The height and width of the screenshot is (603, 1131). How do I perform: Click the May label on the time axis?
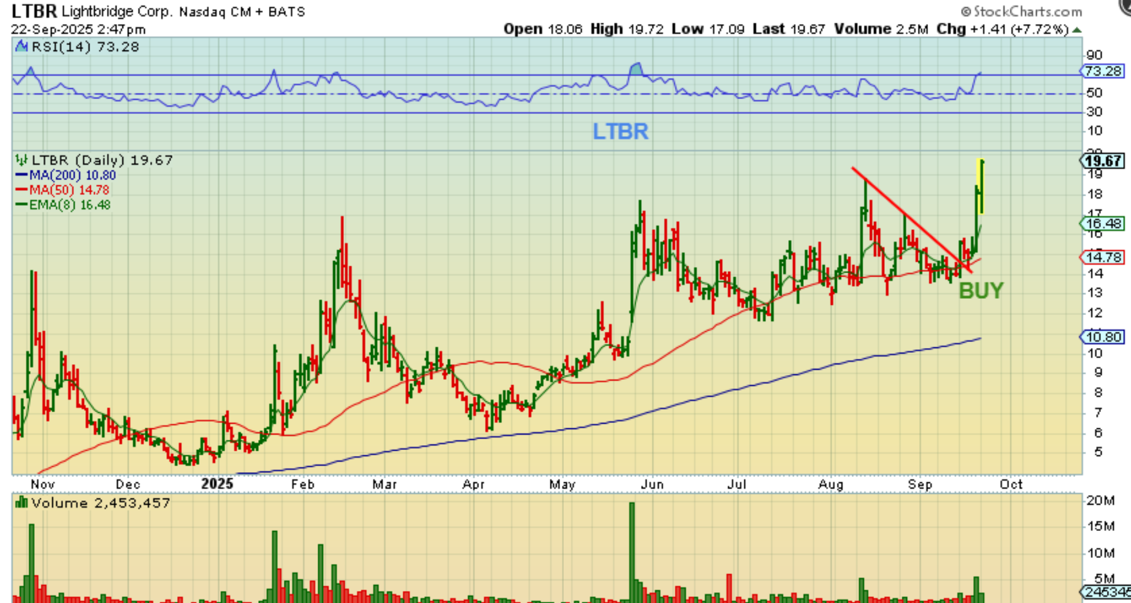coord(562,484)
